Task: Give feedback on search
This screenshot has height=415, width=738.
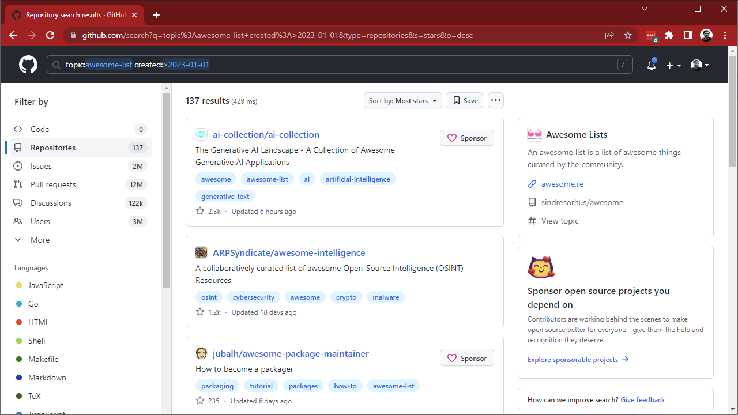Action: [643, 400]
